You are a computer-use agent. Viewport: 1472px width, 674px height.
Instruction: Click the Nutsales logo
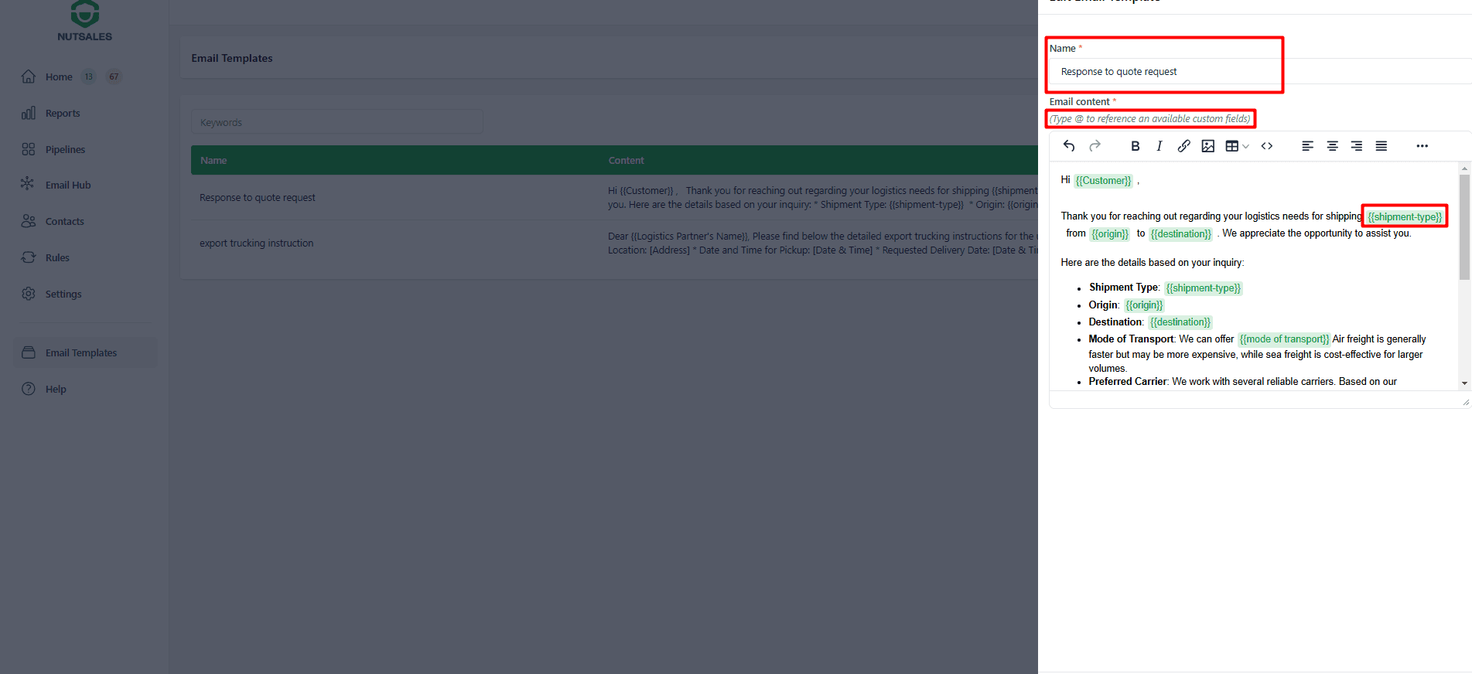point(84,21)
